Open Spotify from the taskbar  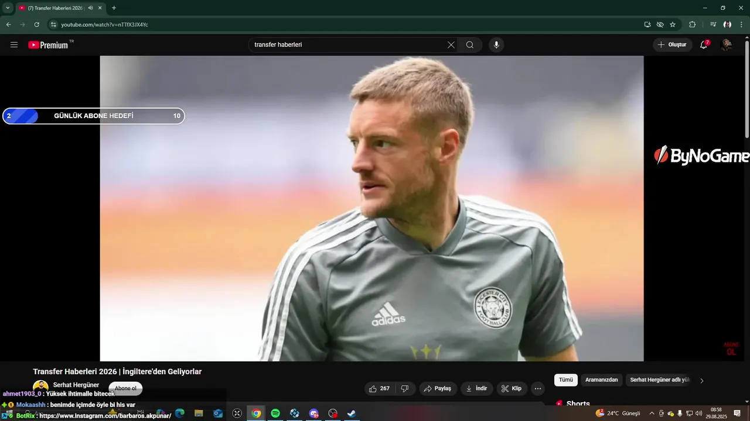tap(275, 413)
